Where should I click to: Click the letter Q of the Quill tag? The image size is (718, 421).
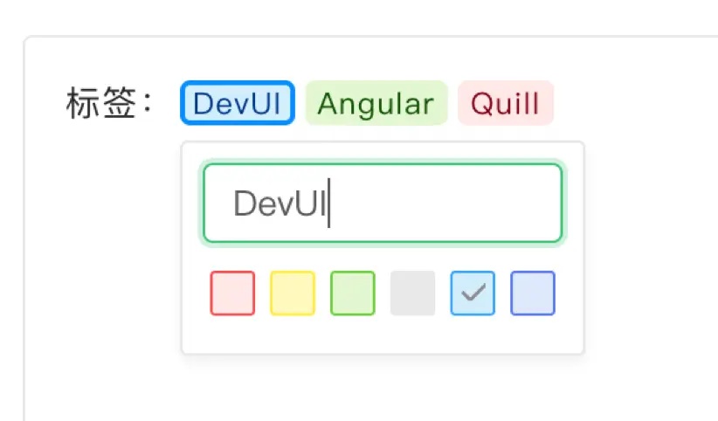481,104
